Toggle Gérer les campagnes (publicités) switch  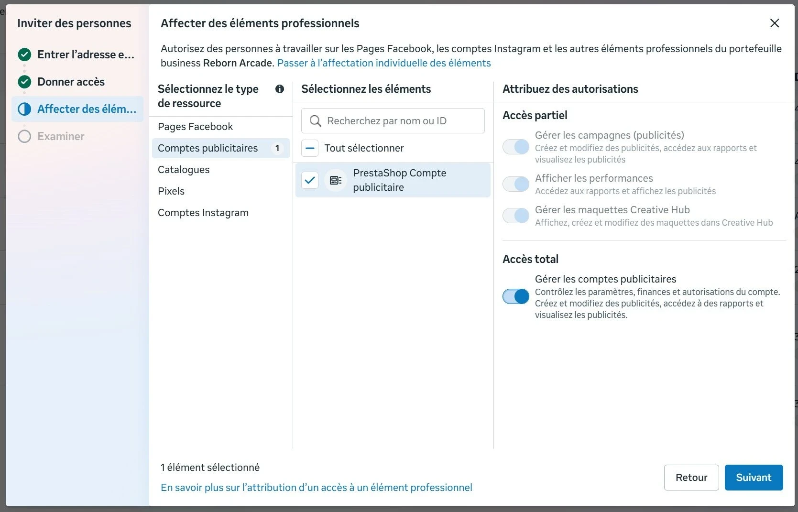point(516,147)
